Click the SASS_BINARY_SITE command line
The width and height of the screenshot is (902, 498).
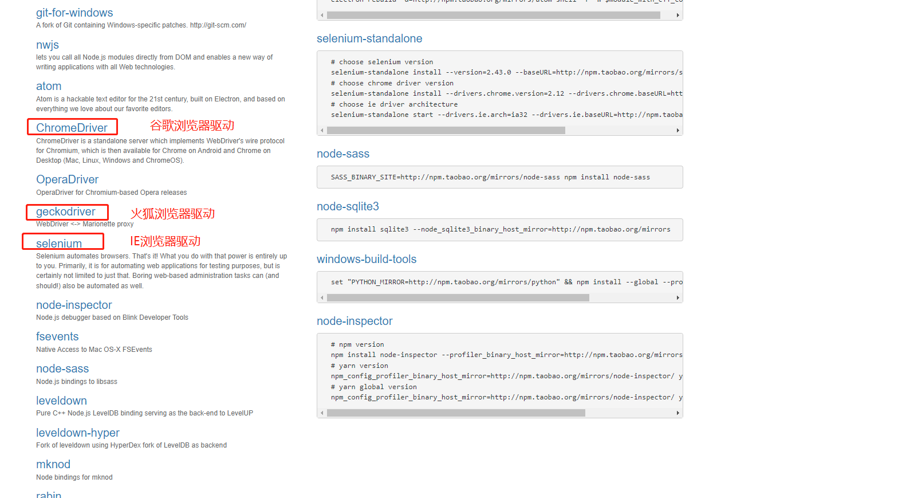[490, 177]
